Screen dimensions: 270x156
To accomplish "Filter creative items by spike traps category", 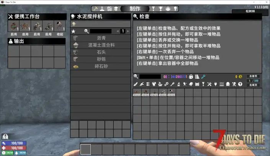I will pos(222,84).
